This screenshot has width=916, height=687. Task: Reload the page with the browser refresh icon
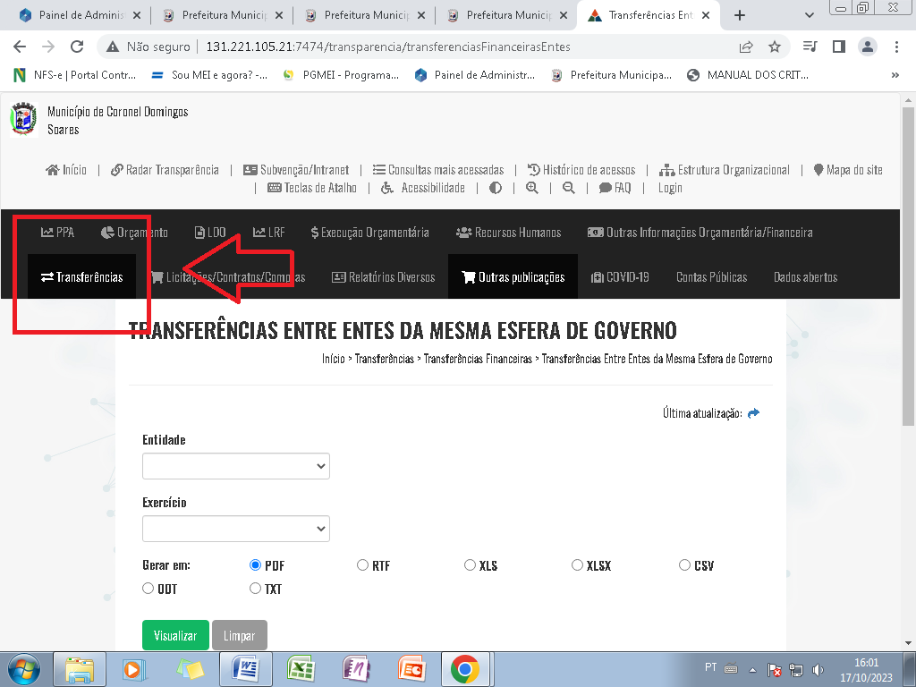coord(77,47)
